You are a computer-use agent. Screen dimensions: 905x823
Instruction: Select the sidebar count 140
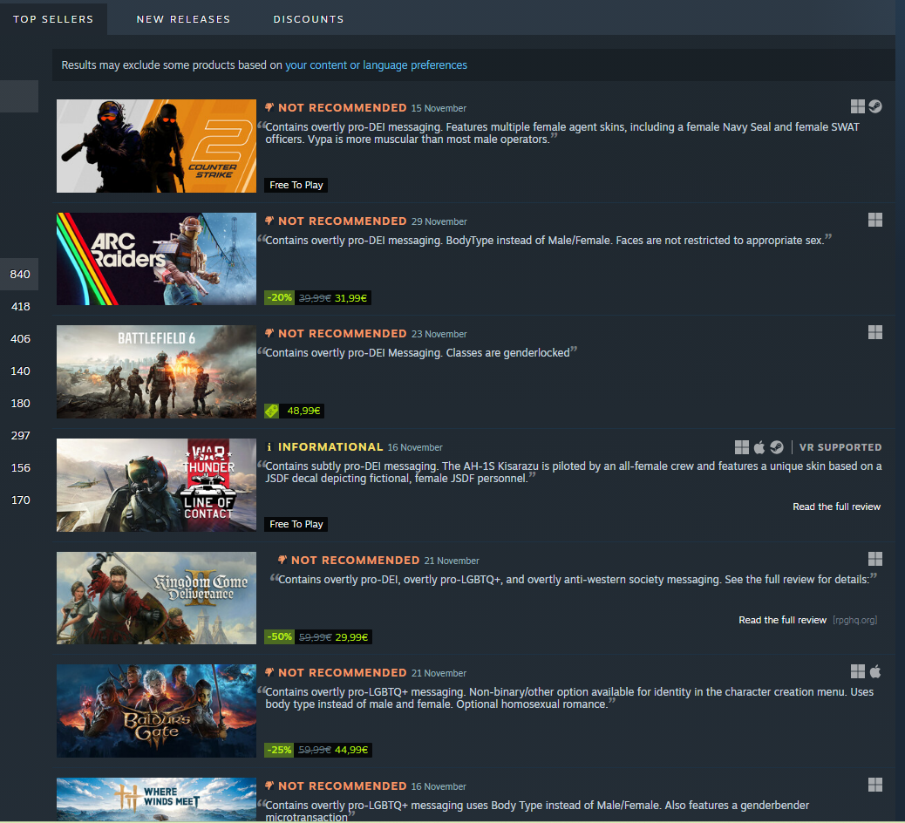click(20, 371)
